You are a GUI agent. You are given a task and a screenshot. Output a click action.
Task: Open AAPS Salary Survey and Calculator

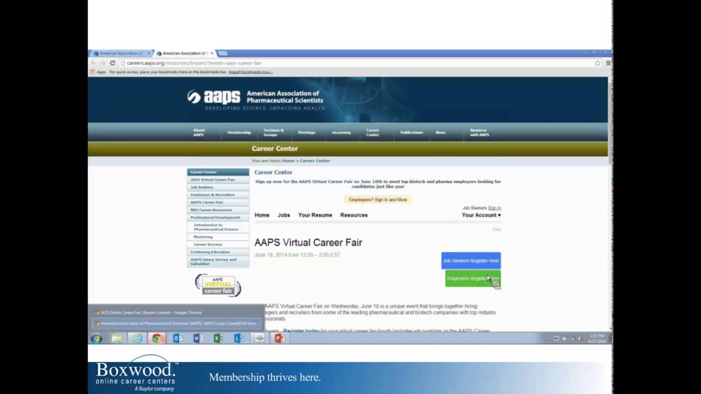[218, 262]
